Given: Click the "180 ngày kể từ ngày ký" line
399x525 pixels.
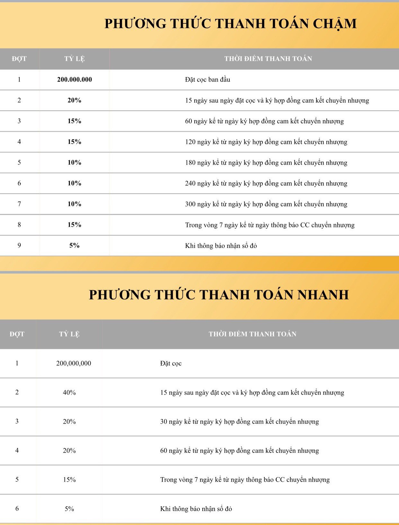Looking at the screenshot, I should tap(266, 163).
